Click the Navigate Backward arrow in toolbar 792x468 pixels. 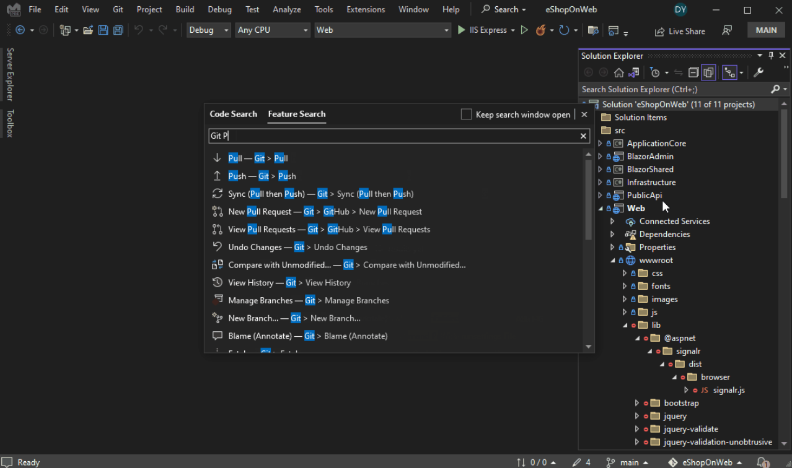click(x=20, y=30)
